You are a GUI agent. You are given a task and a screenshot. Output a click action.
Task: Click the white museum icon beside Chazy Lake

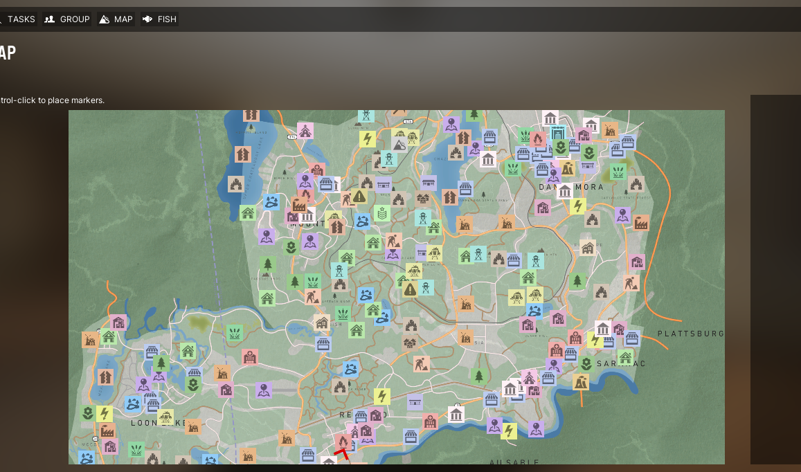pos(488,159)
